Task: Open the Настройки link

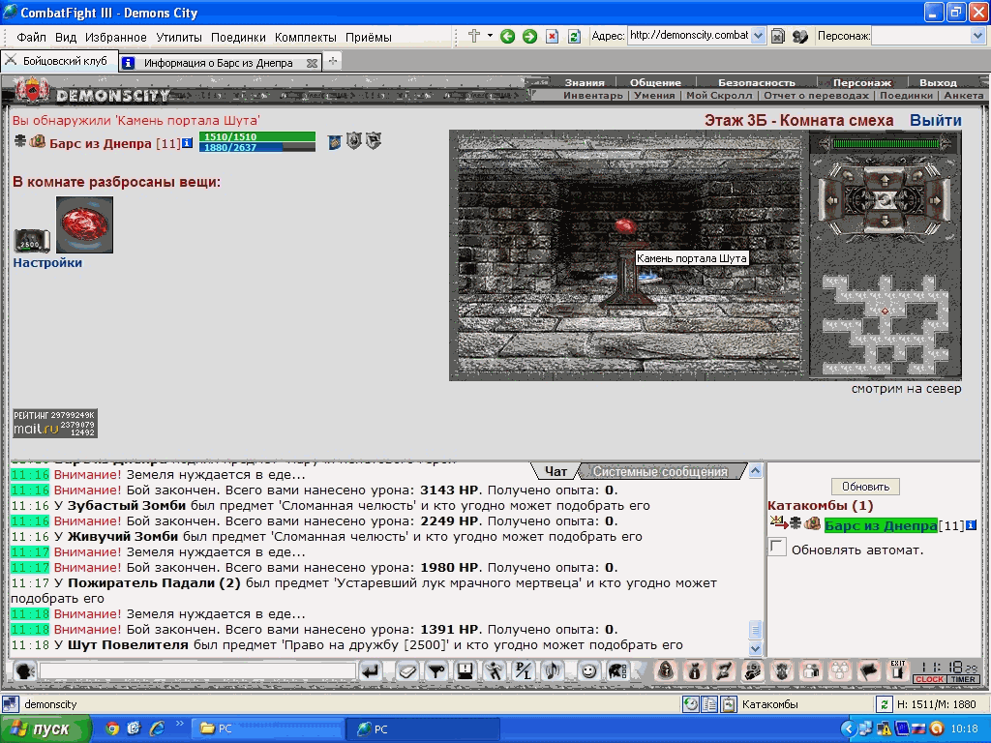Action: (x=47, y=263)
